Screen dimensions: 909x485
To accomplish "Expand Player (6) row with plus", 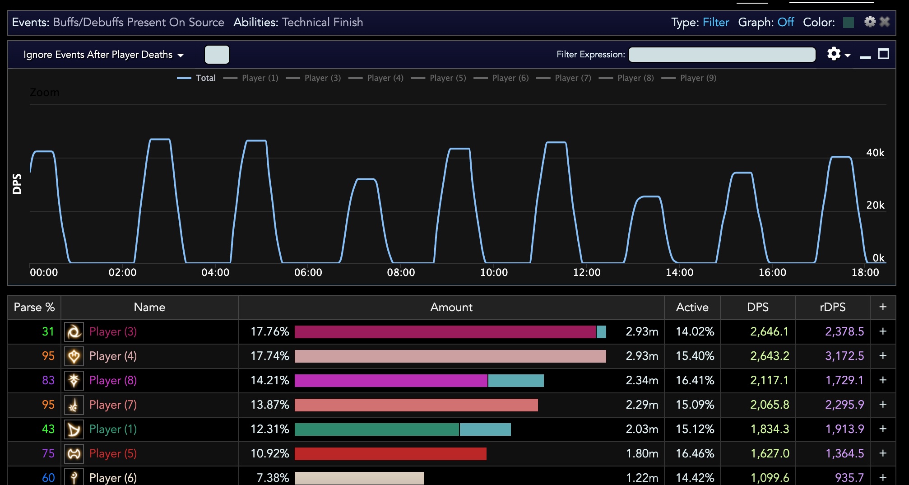I will point(883,477).
